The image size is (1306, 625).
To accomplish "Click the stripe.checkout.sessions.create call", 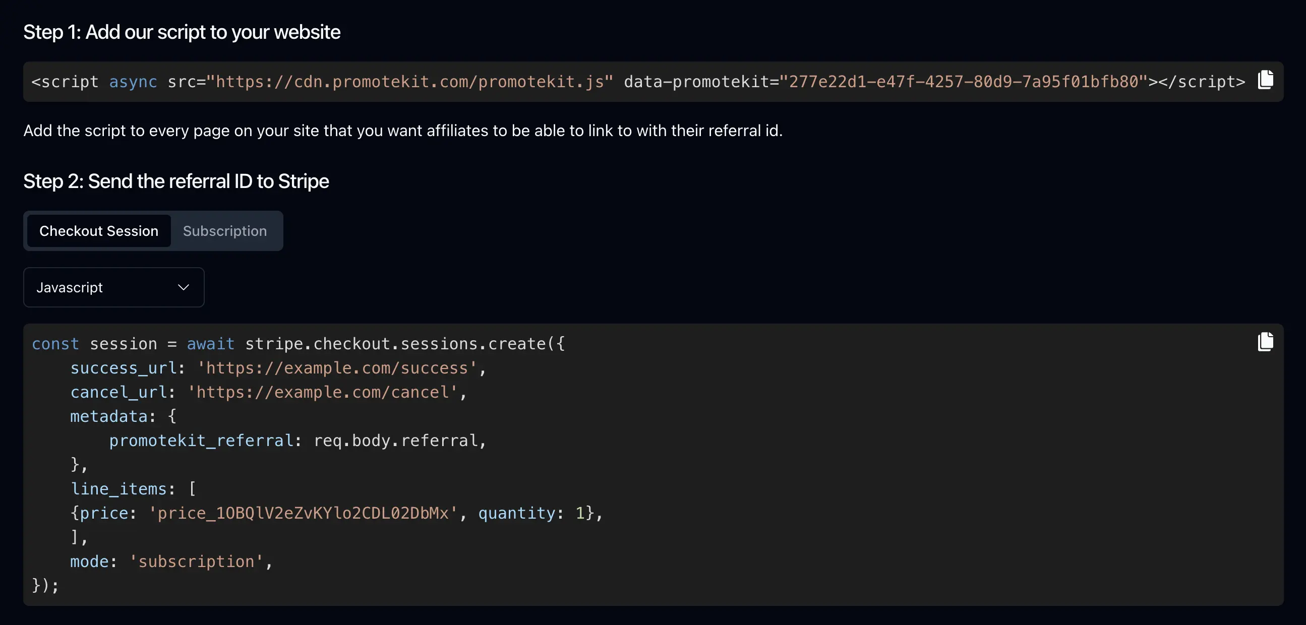I will (x=395, y=344).
